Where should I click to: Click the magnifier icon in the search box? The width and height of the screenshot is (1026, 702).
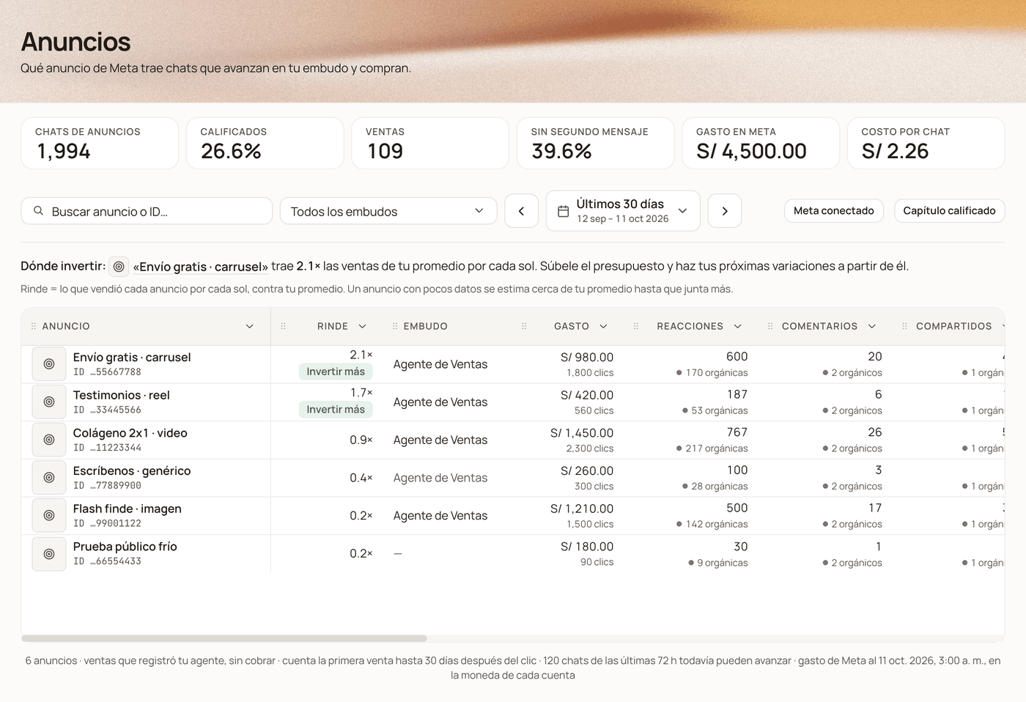(38, 211)
